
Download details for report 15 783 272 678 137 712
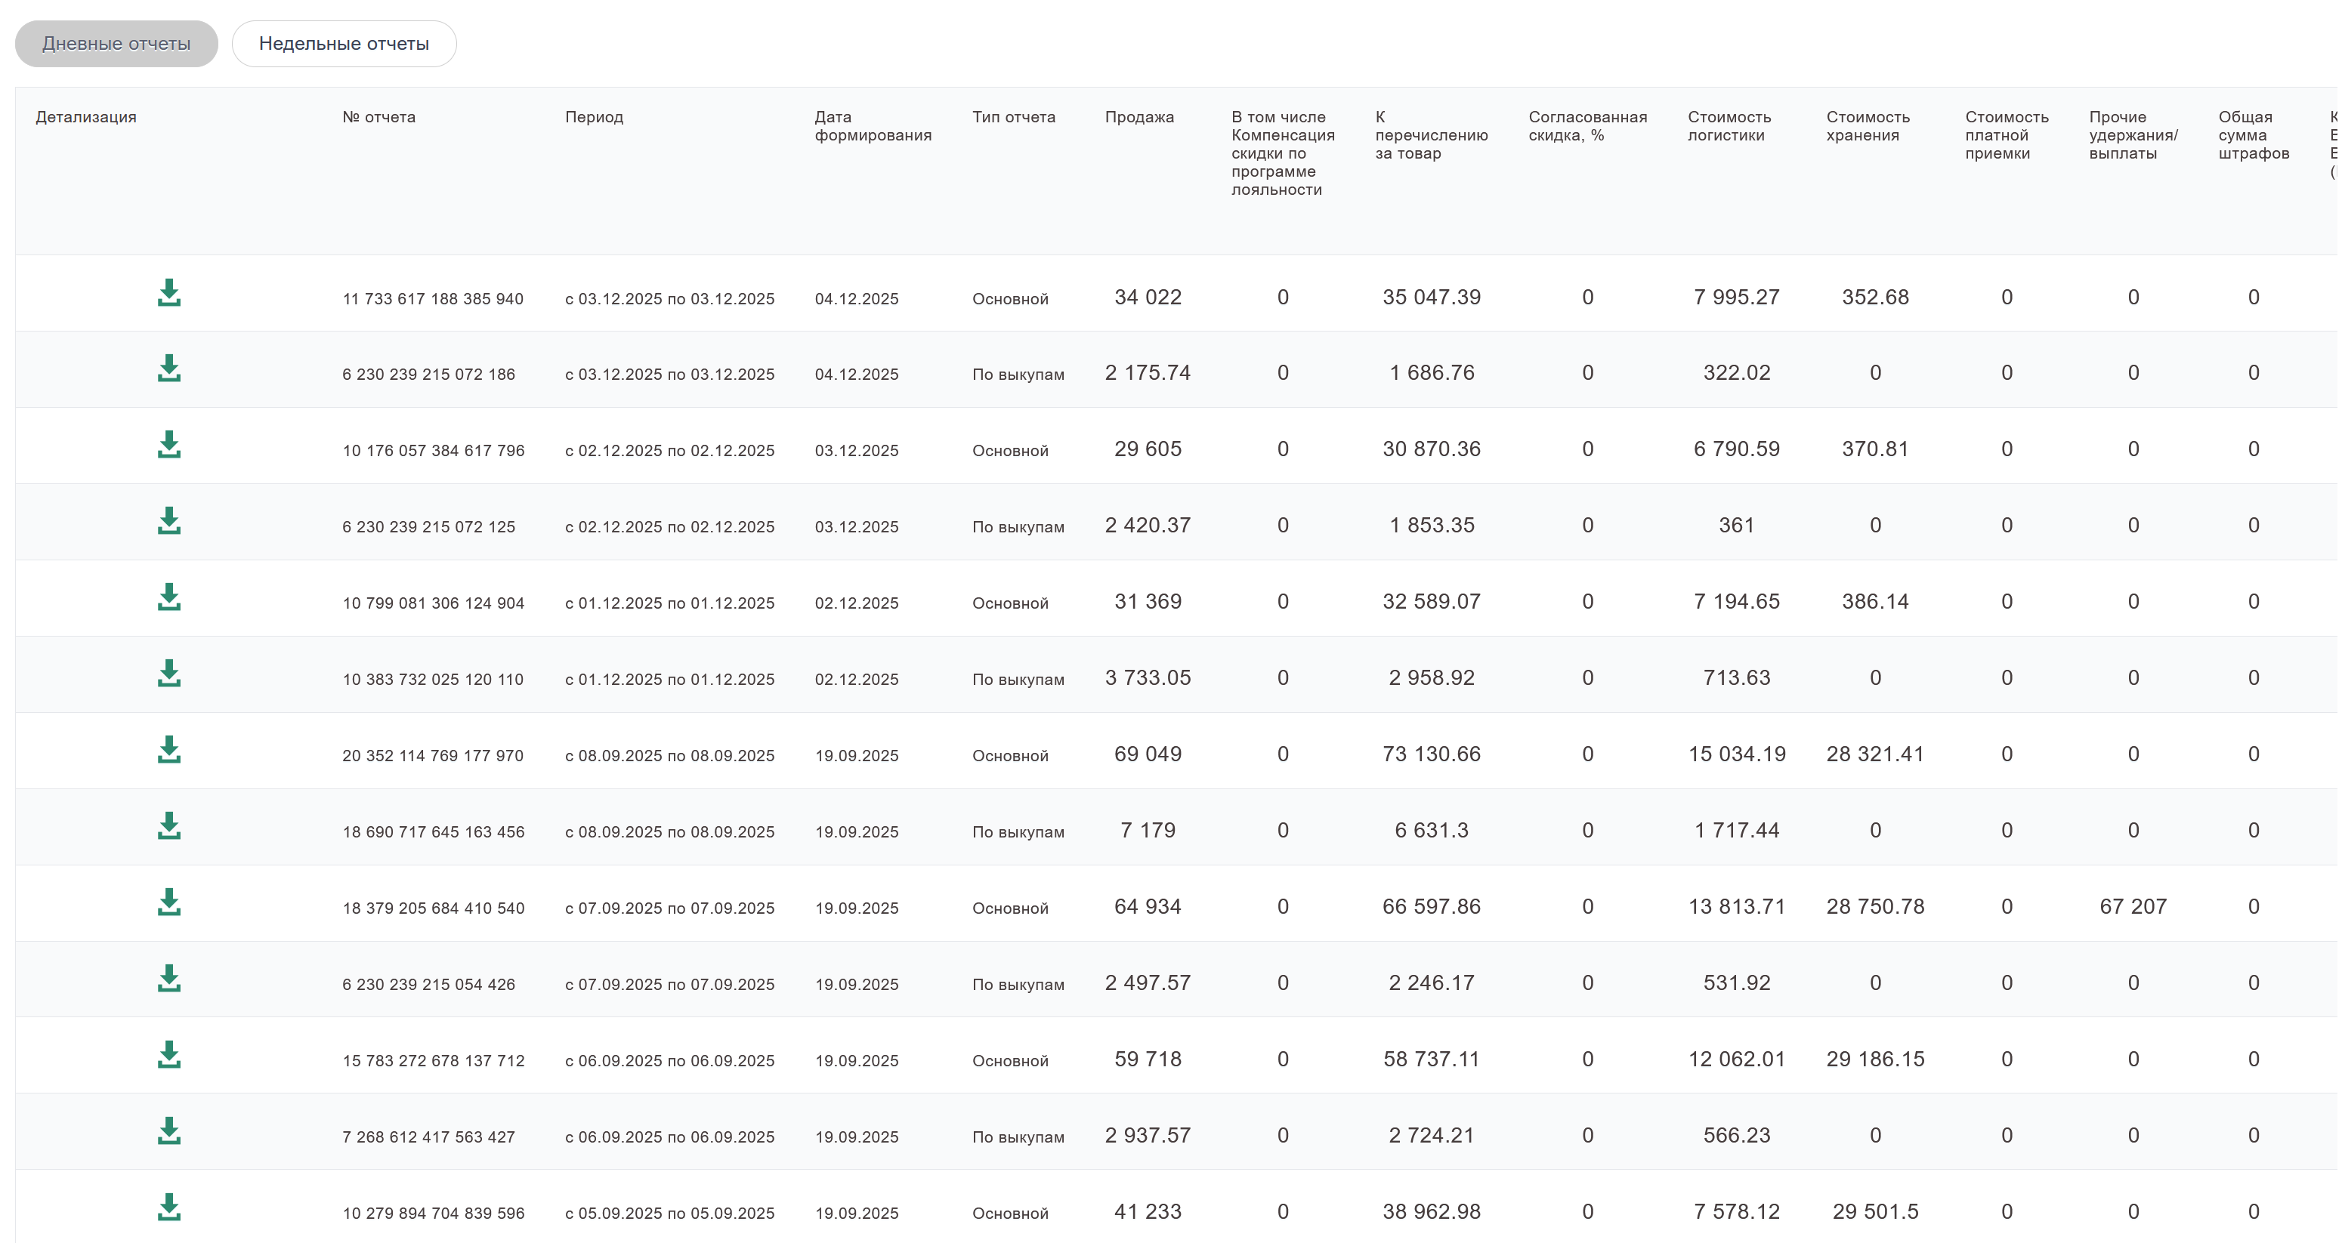pos(169,1056)
